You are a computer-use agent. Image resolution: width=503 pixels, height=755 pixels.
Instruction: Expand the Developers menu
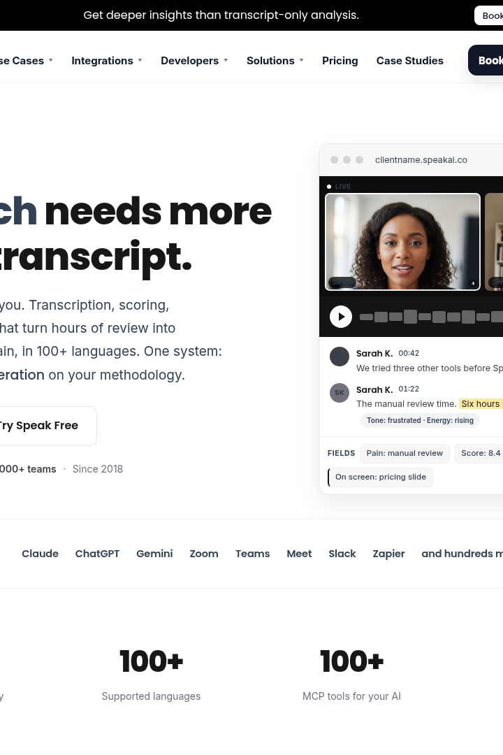(x=194, y=61)
